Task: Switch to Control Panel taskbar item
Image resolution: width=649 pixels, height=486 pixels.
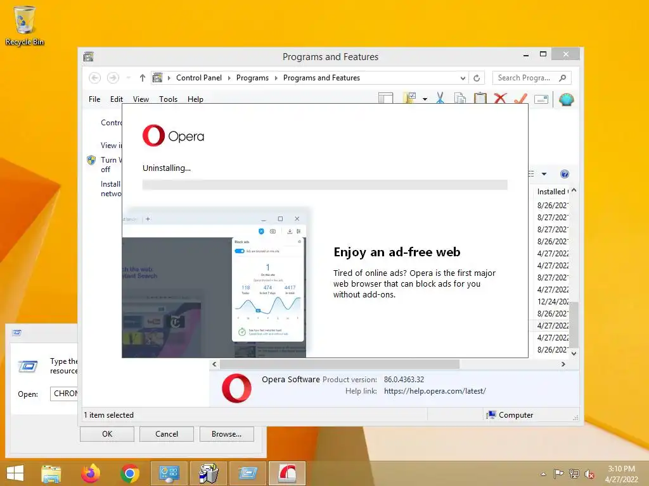Action: (169, 473)
